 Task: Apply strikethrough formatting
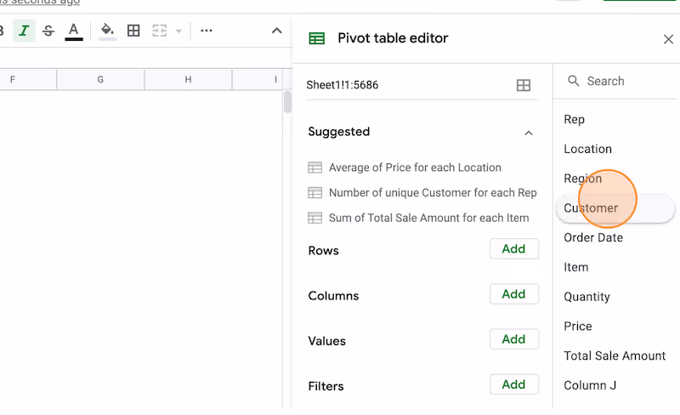48,31
